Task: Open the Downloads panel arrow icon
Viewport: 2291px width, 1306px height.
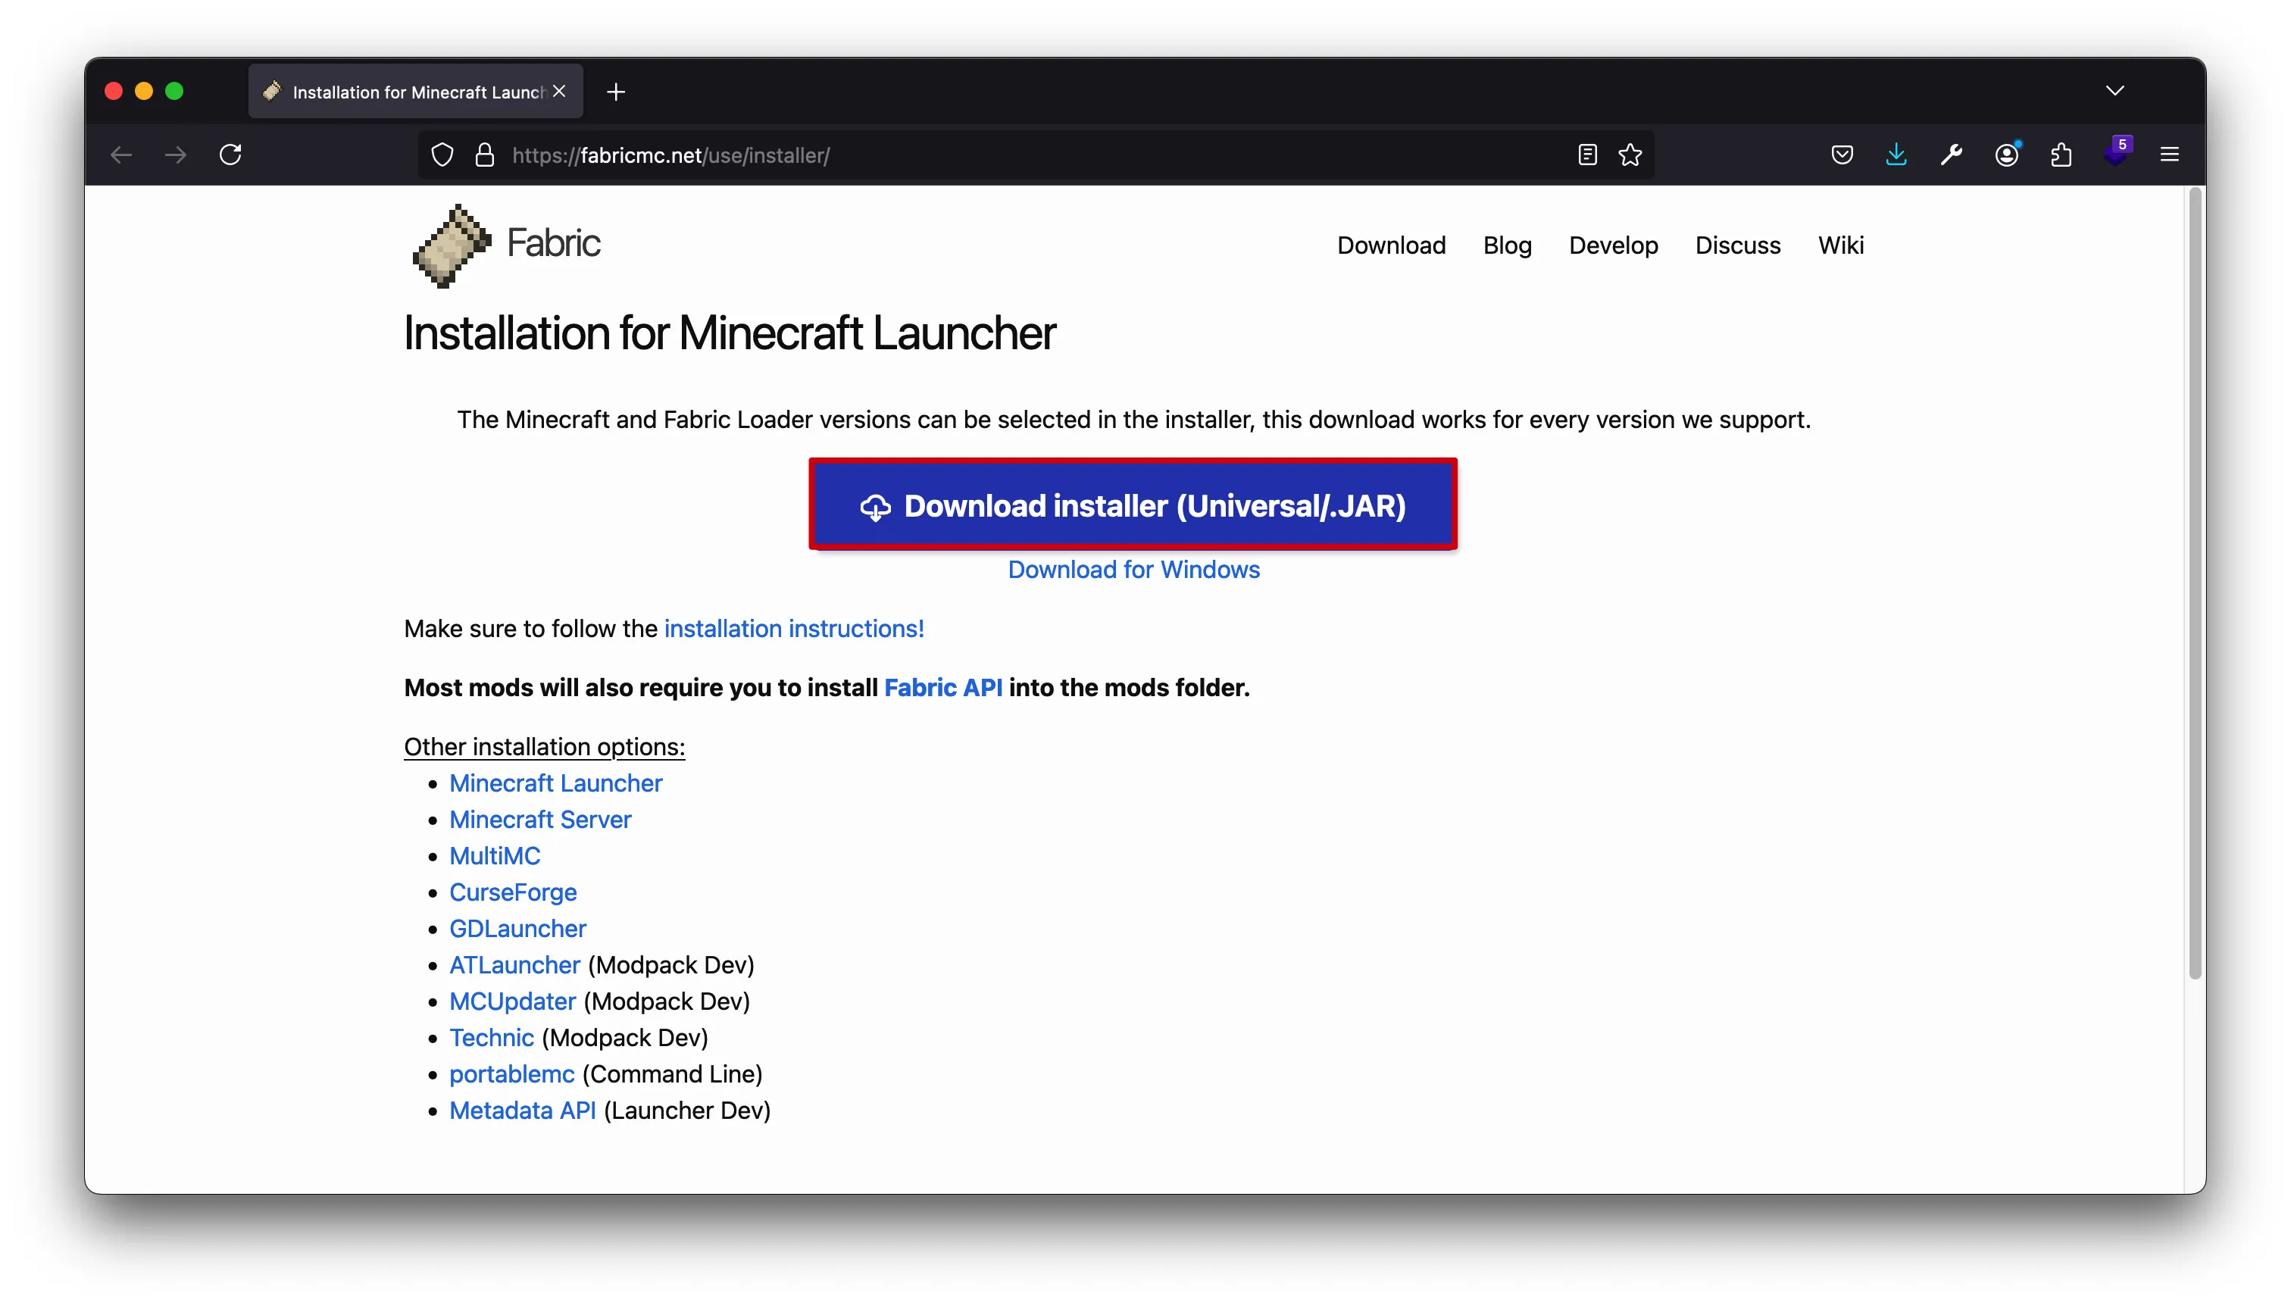Action: coord(1896,155)
